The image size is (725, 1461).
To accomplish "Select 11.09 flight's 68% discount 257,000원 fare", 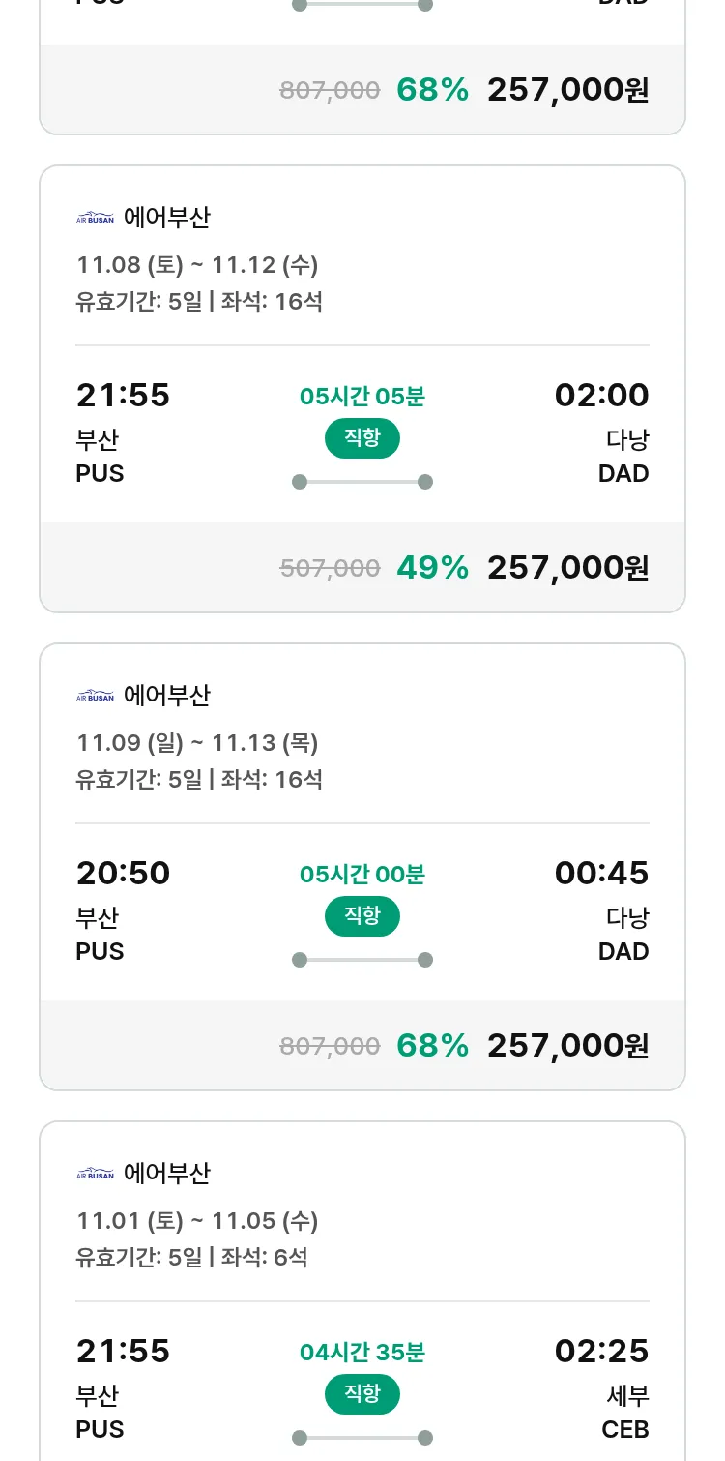I will 567,1046.
